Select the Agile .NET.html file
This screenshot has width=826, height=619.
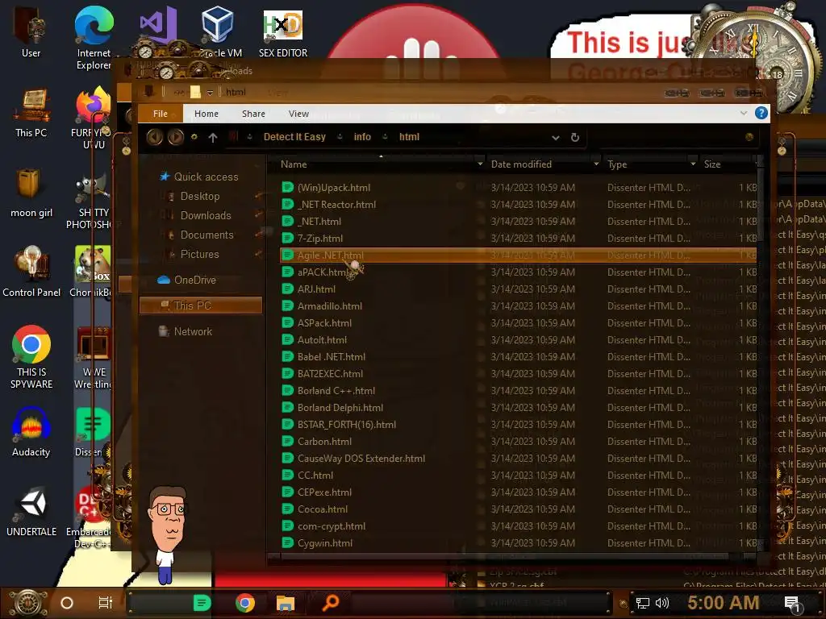pyautogui.click(x=519, y=255)
